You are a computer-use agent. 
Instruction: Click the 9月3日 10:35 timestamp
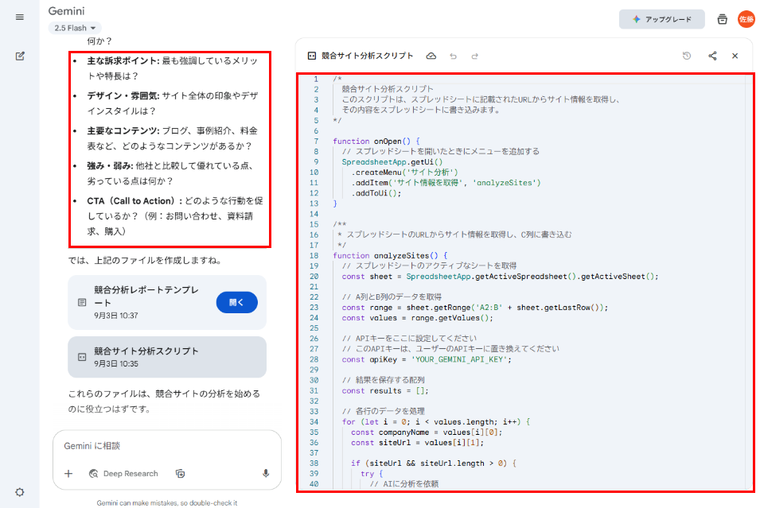point(116,364)
